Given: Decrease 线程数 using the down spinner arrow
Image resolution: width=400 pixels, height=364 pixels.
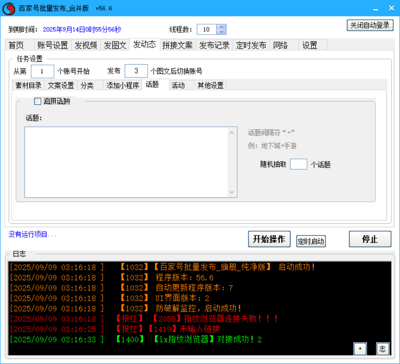Looking at the screenshot, I should coord(222,32).
